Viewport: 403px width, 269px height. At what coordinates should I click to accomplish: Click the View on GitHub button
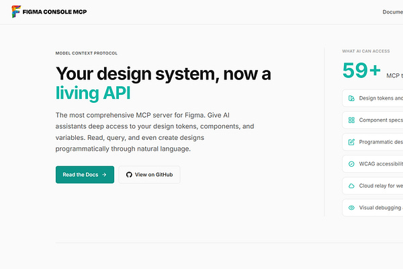tap(149, 175)
